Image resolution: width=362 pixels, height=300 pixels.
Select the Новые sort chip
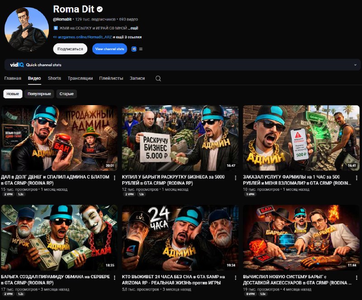pos(13,94)
